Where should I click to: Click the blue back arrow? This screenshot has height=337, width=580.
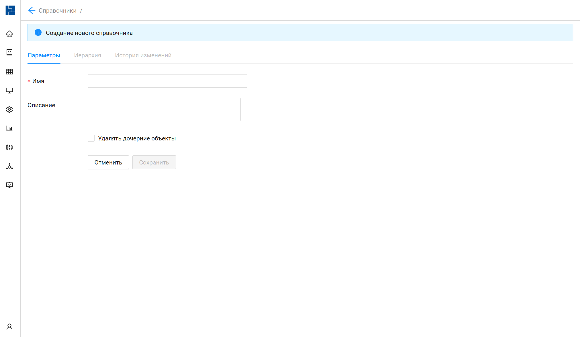32,11
